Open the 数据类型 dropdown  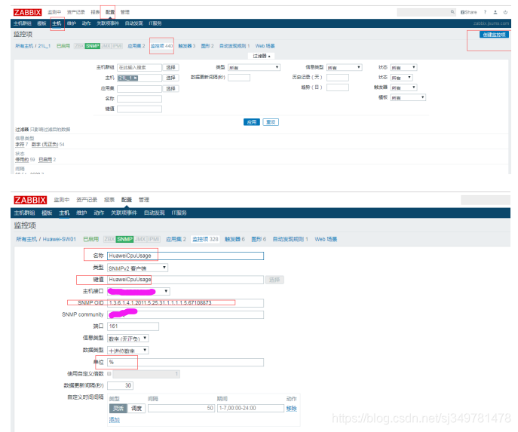click(x=128, y=350)
